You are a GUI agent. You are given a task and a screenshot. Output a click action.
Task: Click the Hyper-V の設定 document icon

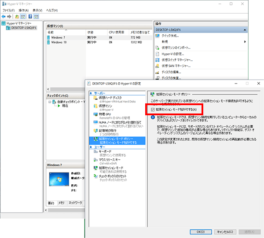tap(158, 54)
